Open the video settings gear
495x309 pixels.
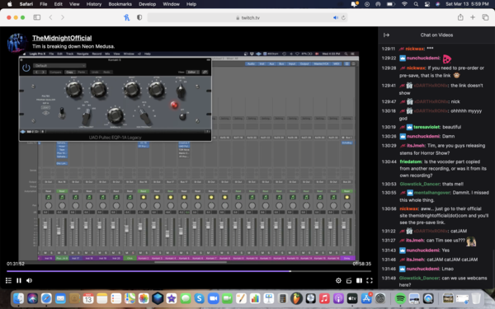pos(338,280)
